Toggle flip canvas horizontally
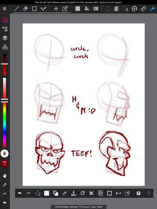The height and width of the screenshot is (209, 157). click(119, 193)
